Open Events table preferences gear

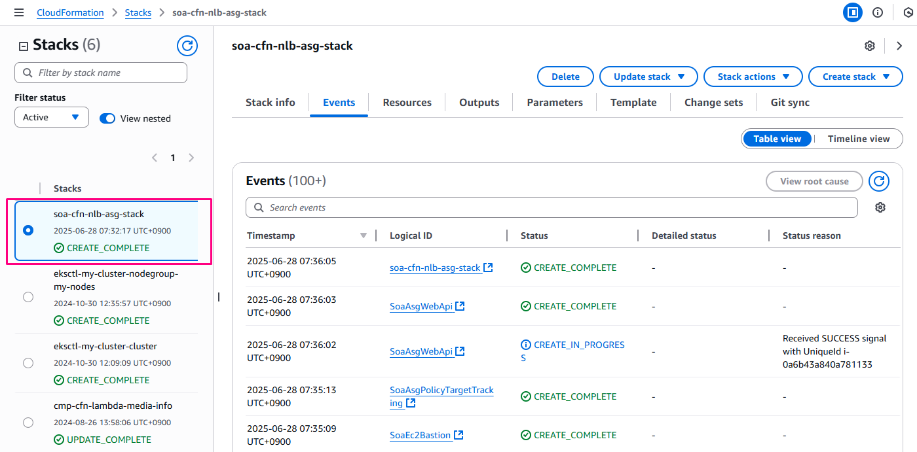[880, 207]
